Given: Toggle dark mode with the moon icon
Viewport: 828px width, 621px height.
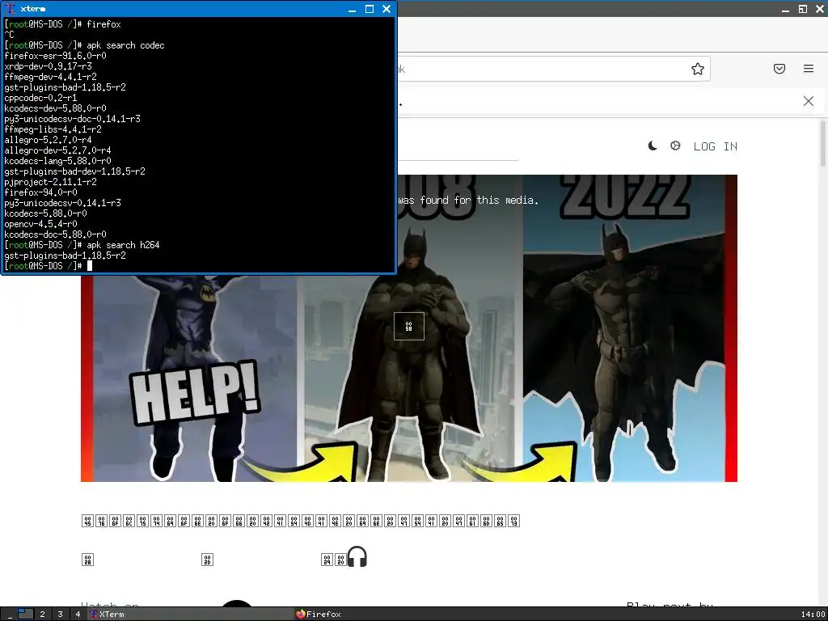Looking at the screenshot, I should coord(653,146).
